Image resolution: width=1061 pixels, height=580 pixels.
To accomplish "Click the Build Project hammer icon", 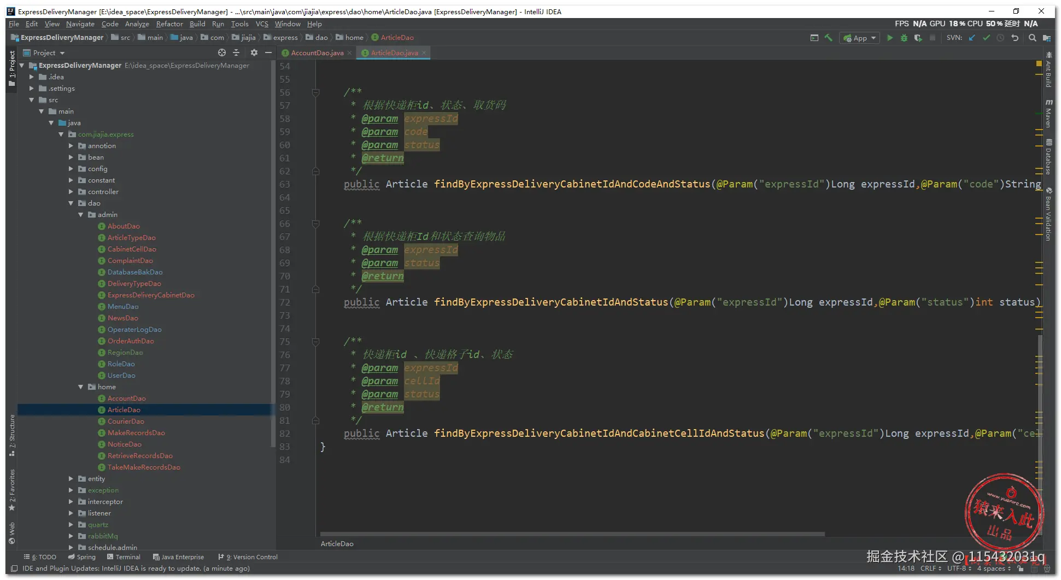I will click(x=829, y=38).
